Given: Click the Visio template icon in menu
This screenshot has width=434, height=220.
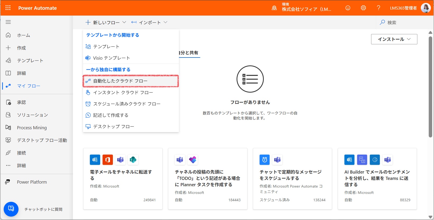Looking at the screenshot, I should pyautogui.click(x=88, y=58).
